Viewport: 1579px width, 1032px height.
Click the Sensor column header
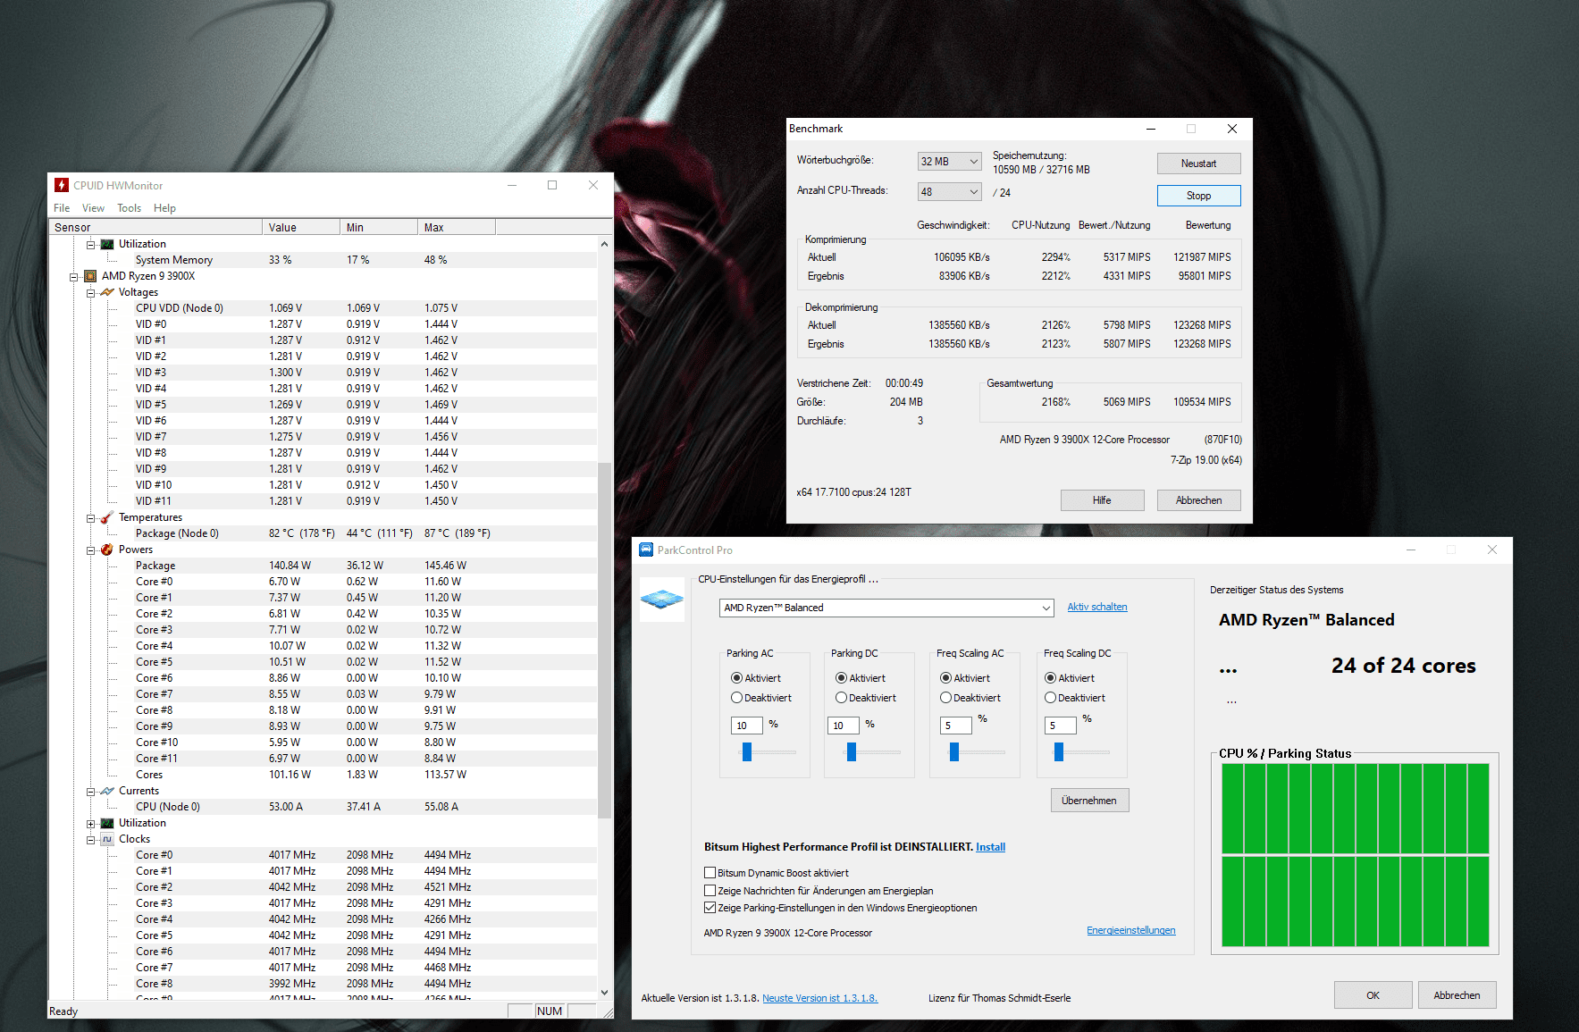tap(155, 227)
